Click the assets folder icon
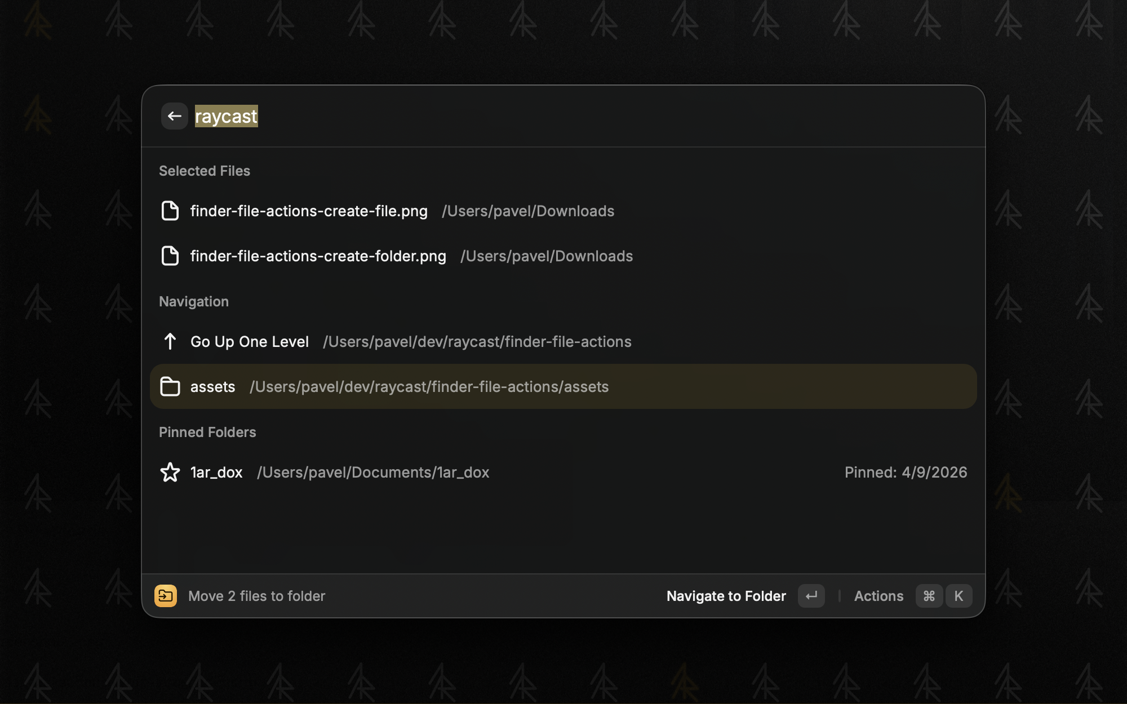 coord(170,386)
